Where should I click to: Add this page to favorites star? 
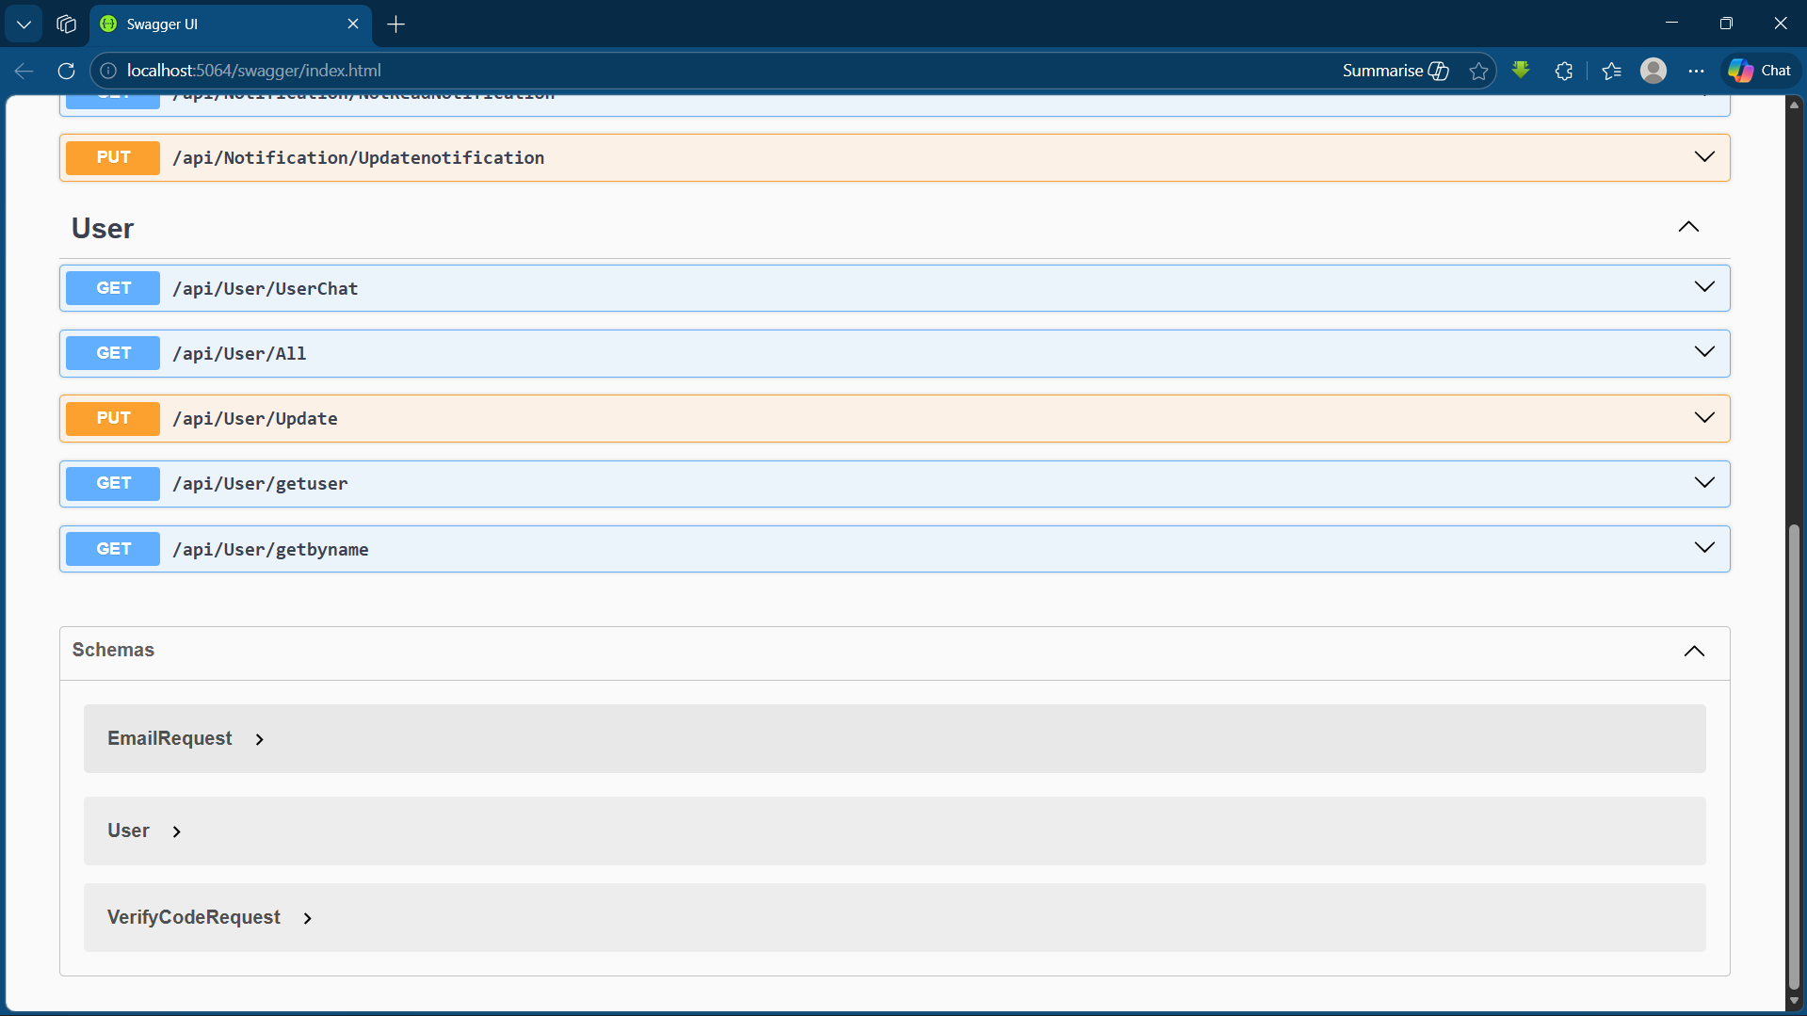(1478, 71)
